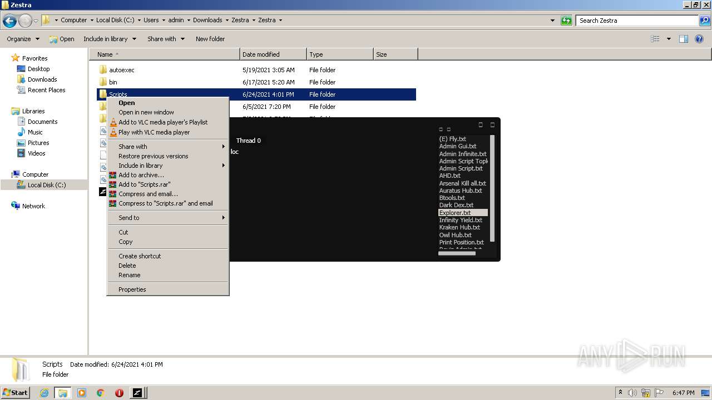Select Dark Dex.txt in Zestra script list

click(456, 205)
